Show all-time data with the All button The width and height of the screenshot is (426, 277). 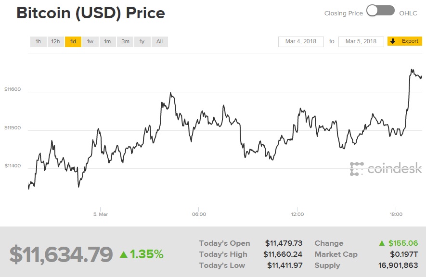tap(159, 41)
